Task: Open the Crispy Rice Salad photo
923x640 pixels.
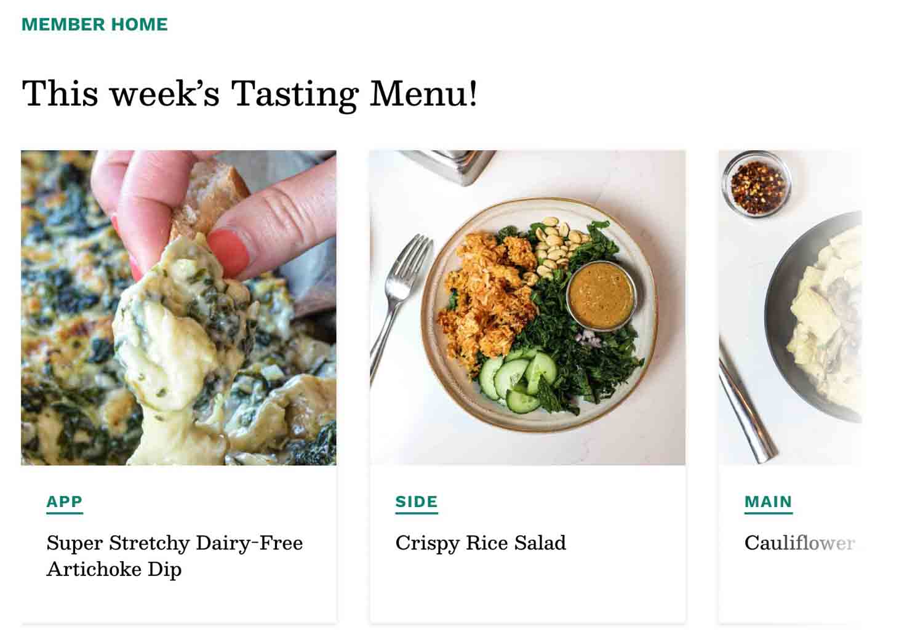Action: click(527, 308)
